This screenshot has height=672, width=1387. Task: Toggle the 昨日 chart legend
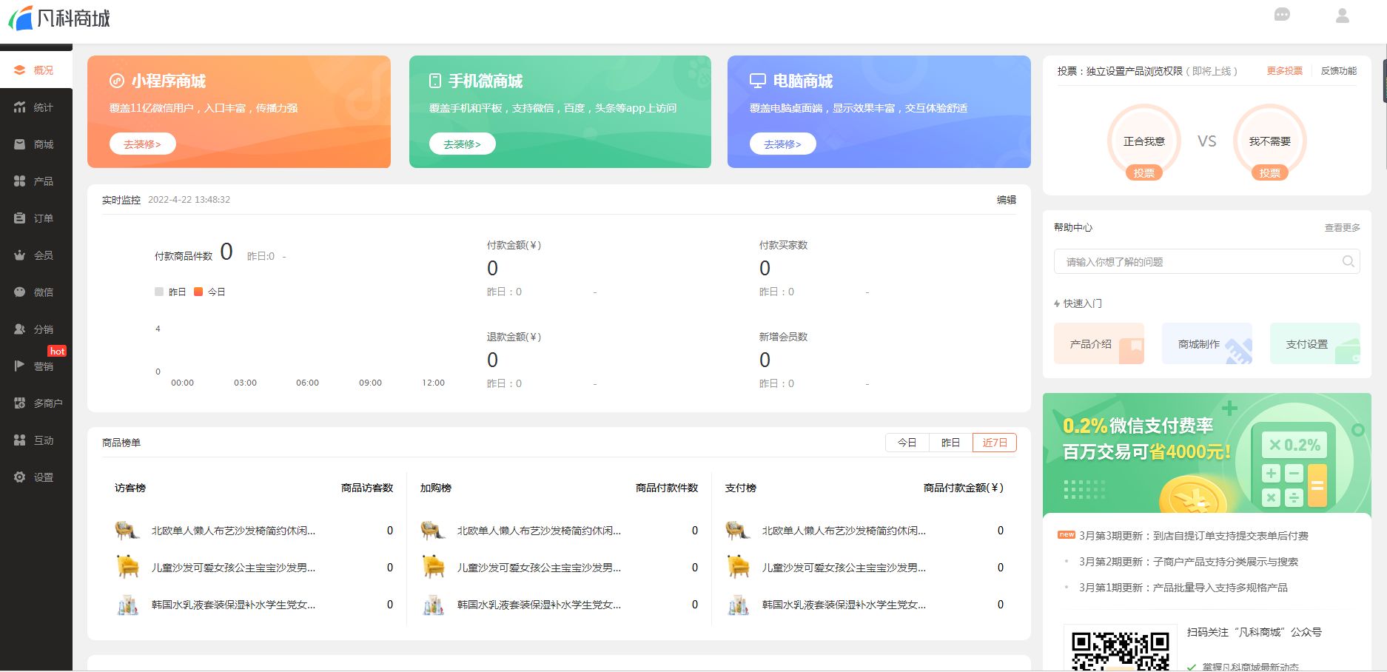coord(170,292)
